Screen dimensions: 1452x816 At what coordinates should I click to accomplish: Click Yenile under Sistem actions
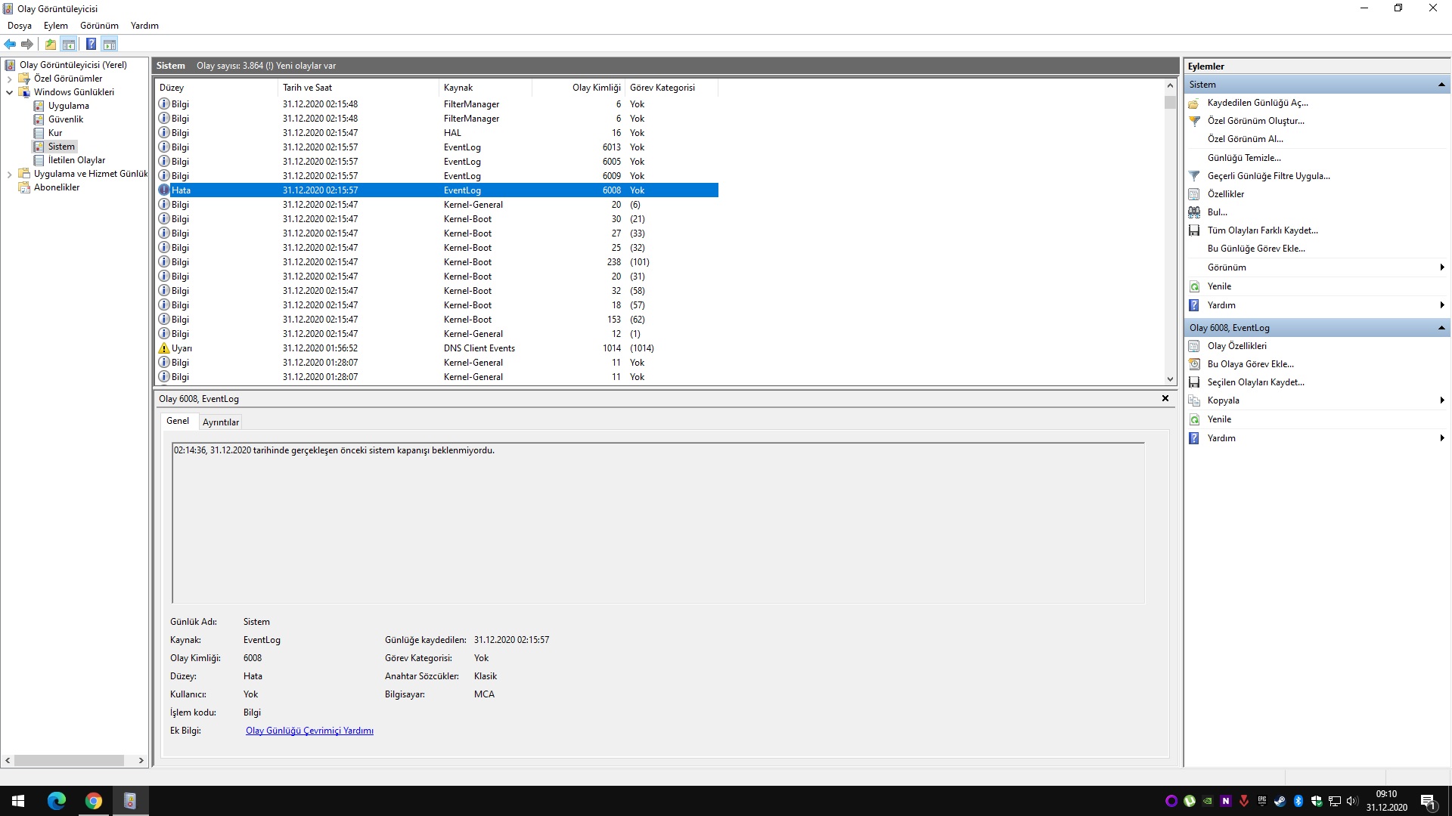tap(1219, 286)
